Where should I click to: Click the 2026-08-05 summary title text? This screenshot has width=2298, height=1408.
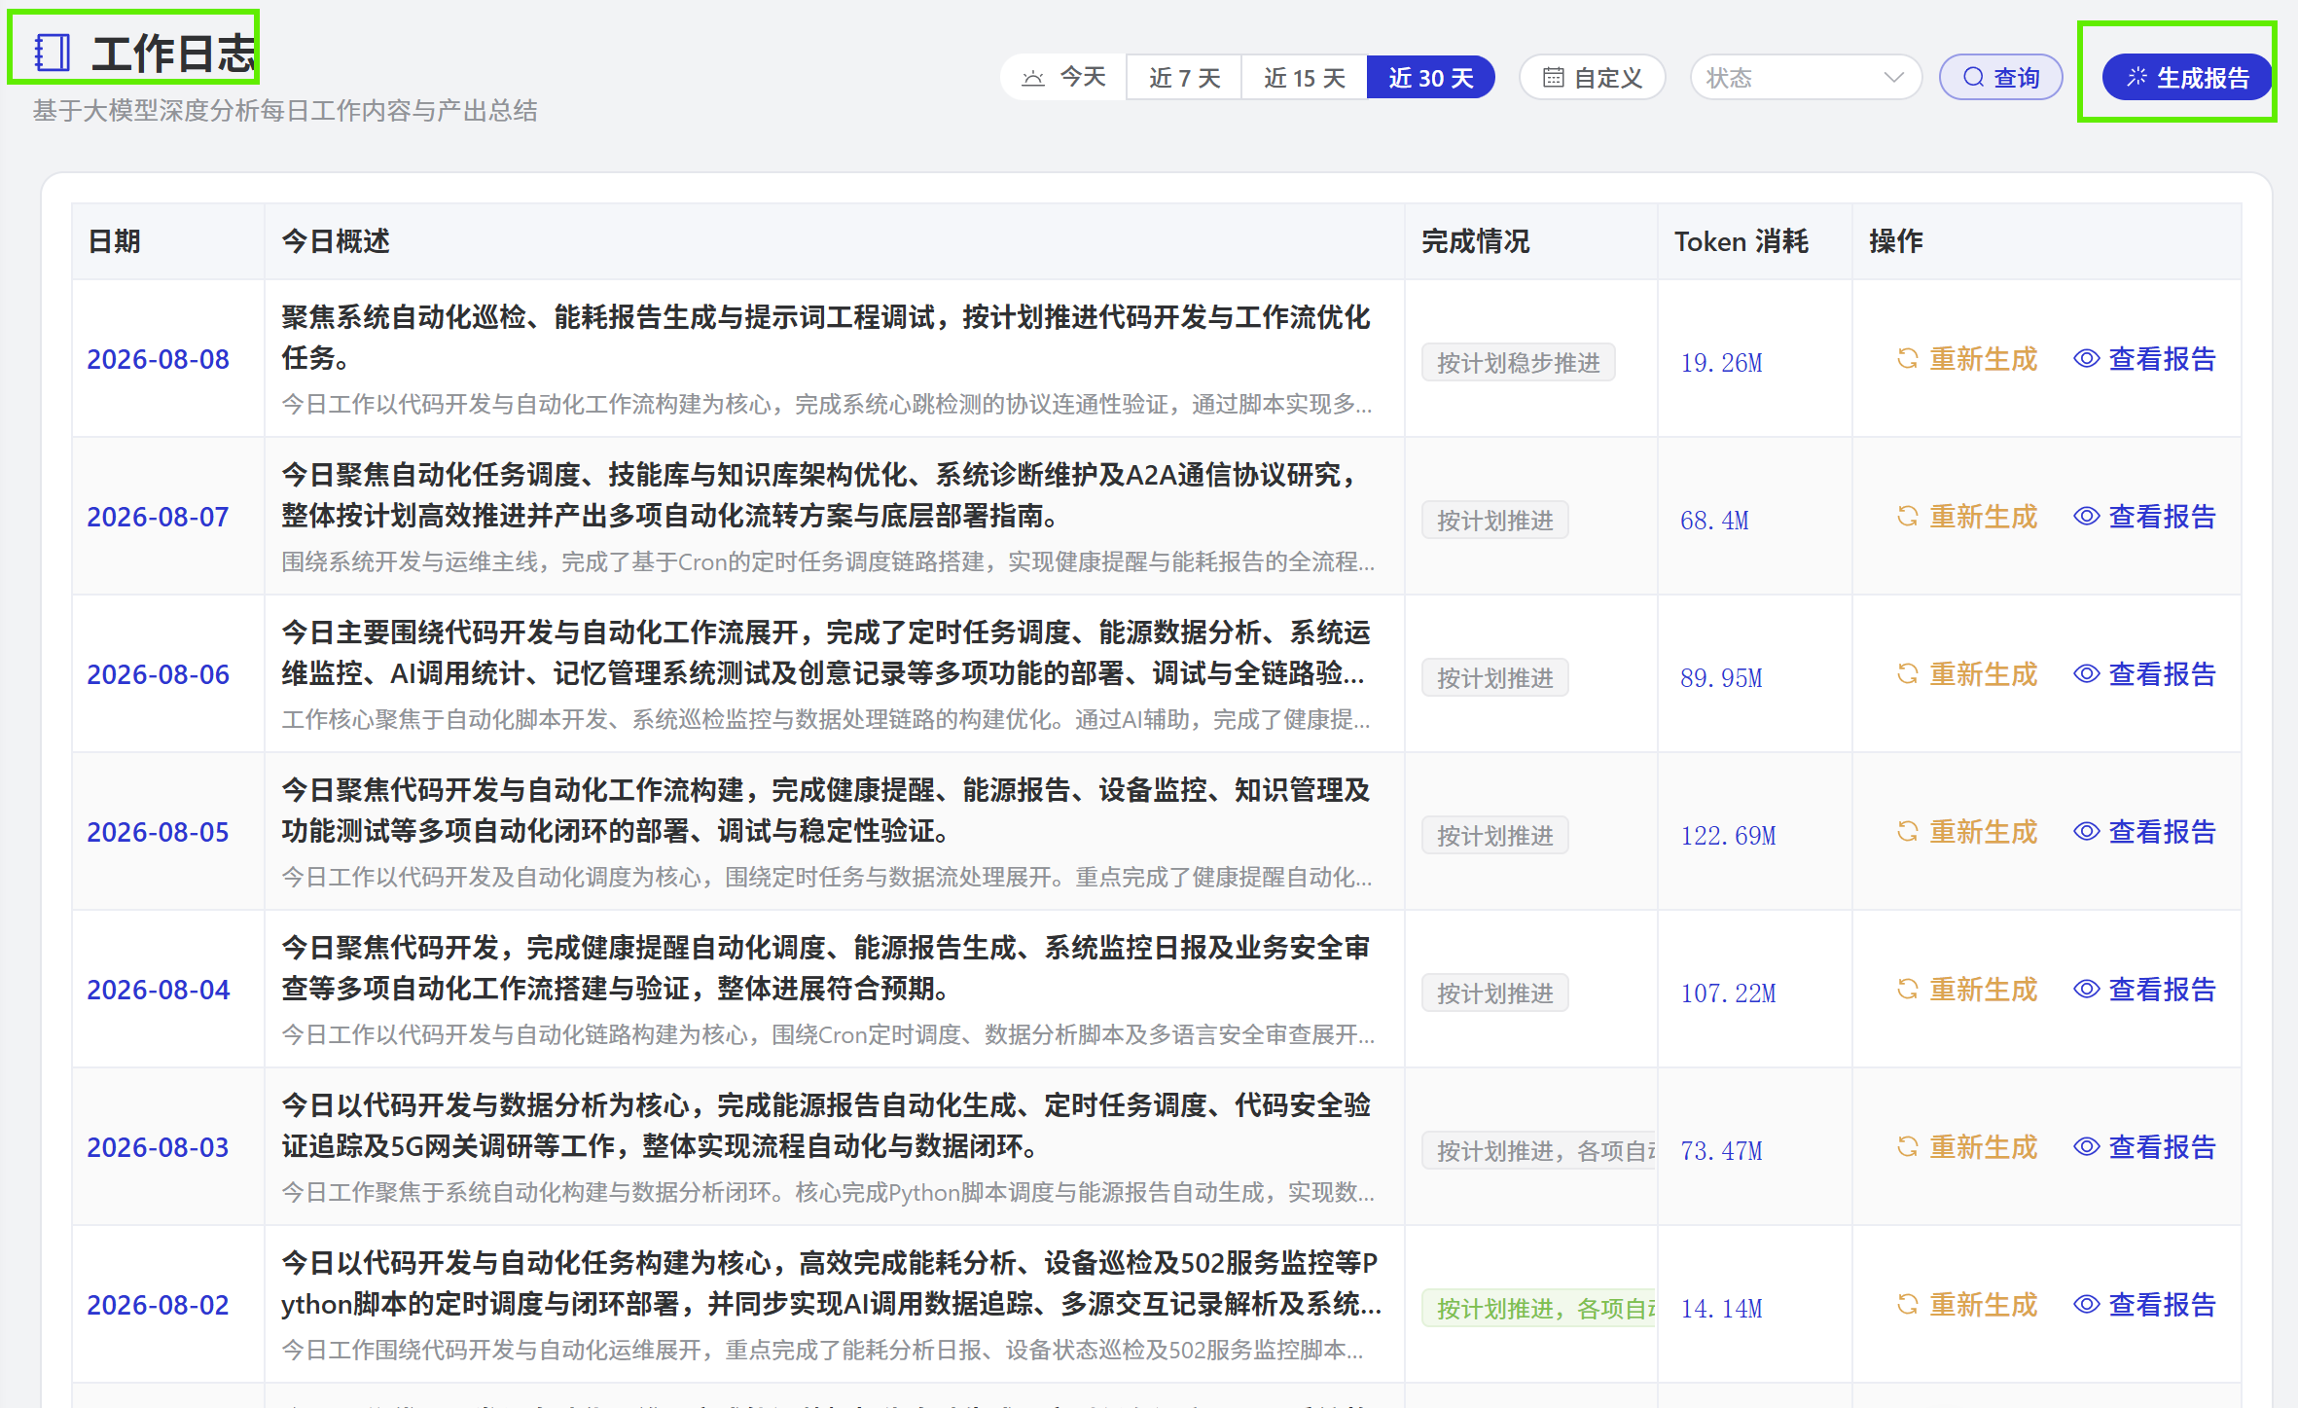coord(826,811)
